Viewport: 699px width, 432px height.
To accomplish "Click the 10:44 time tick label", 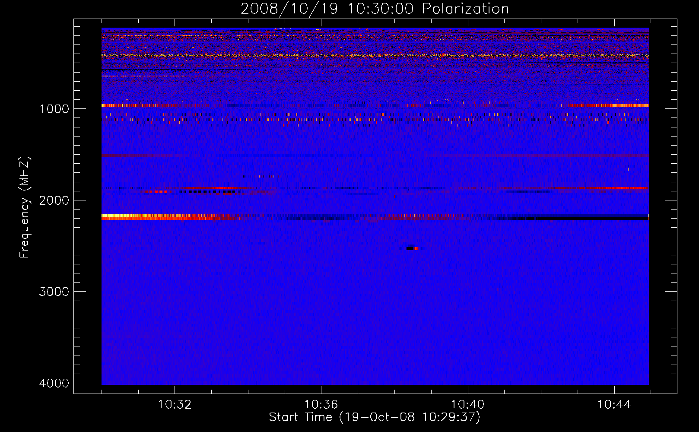I will click(614, 405).
